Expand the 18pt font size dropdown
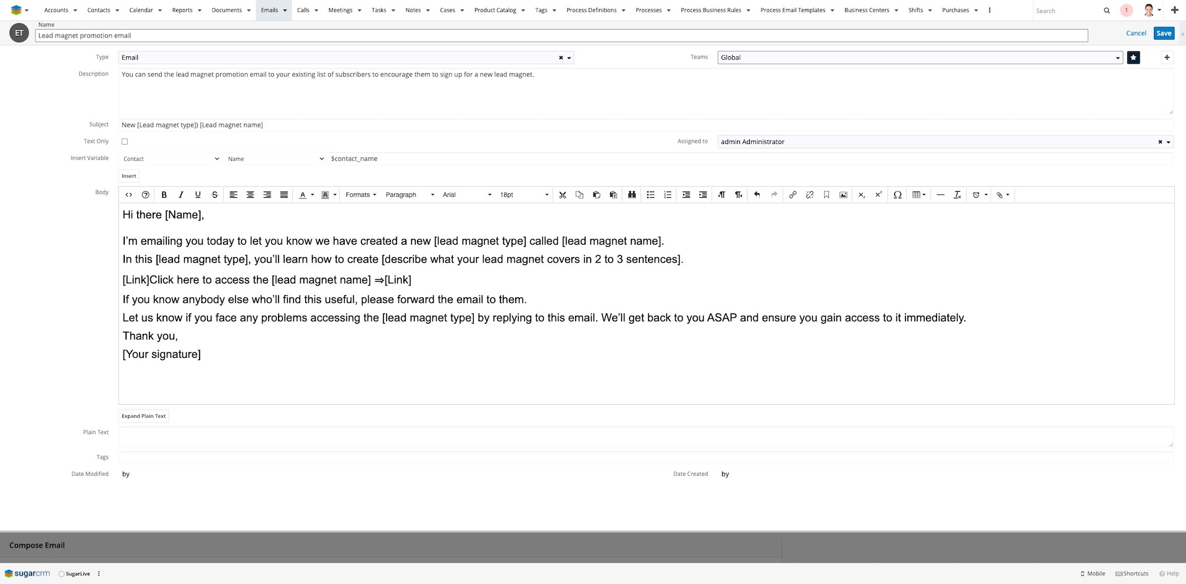 [x=524, y=195]
